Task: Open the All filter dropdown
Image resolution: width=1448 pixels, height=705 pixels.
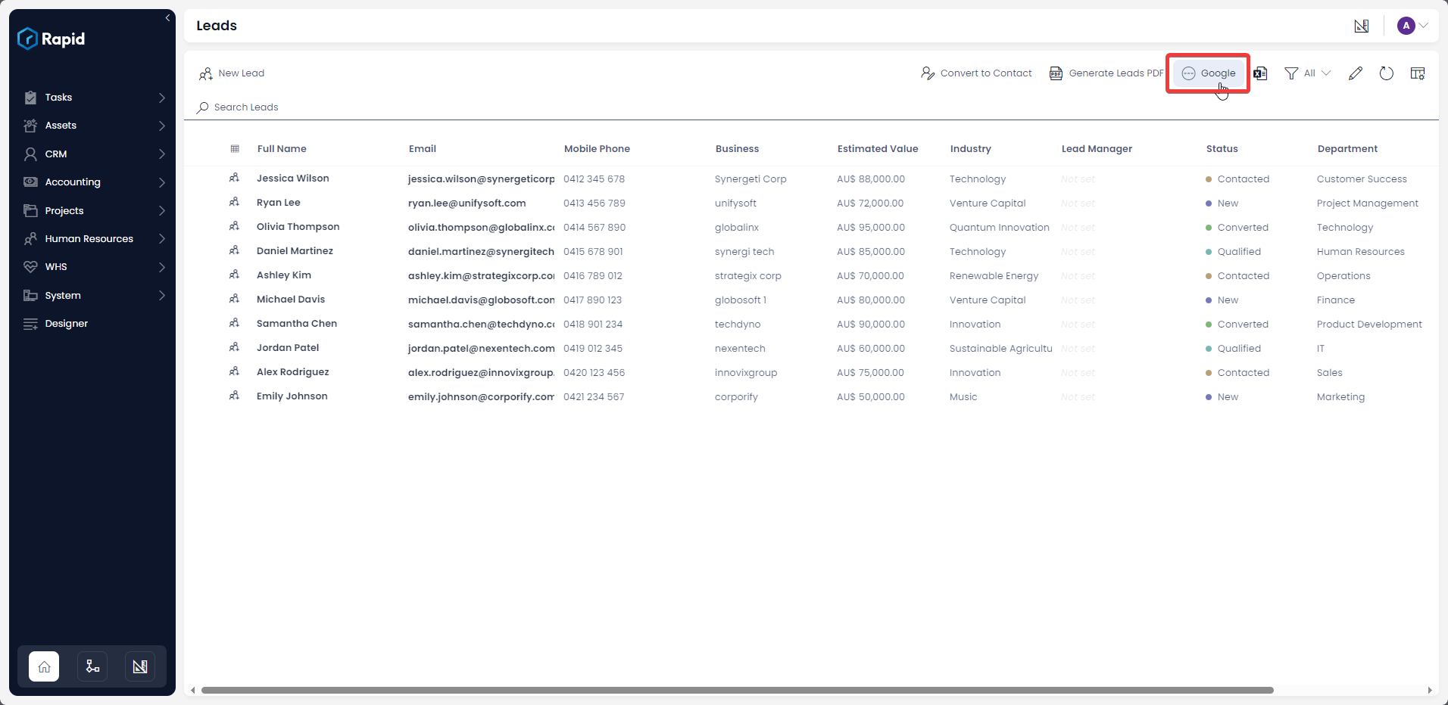Action: click(1308, 73)
